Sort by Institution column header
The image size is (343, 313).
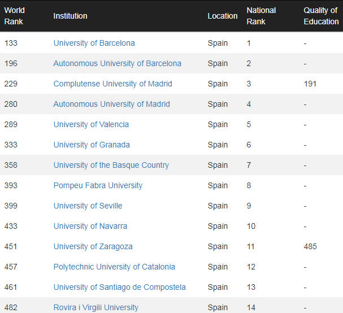(x=71, y=16)
